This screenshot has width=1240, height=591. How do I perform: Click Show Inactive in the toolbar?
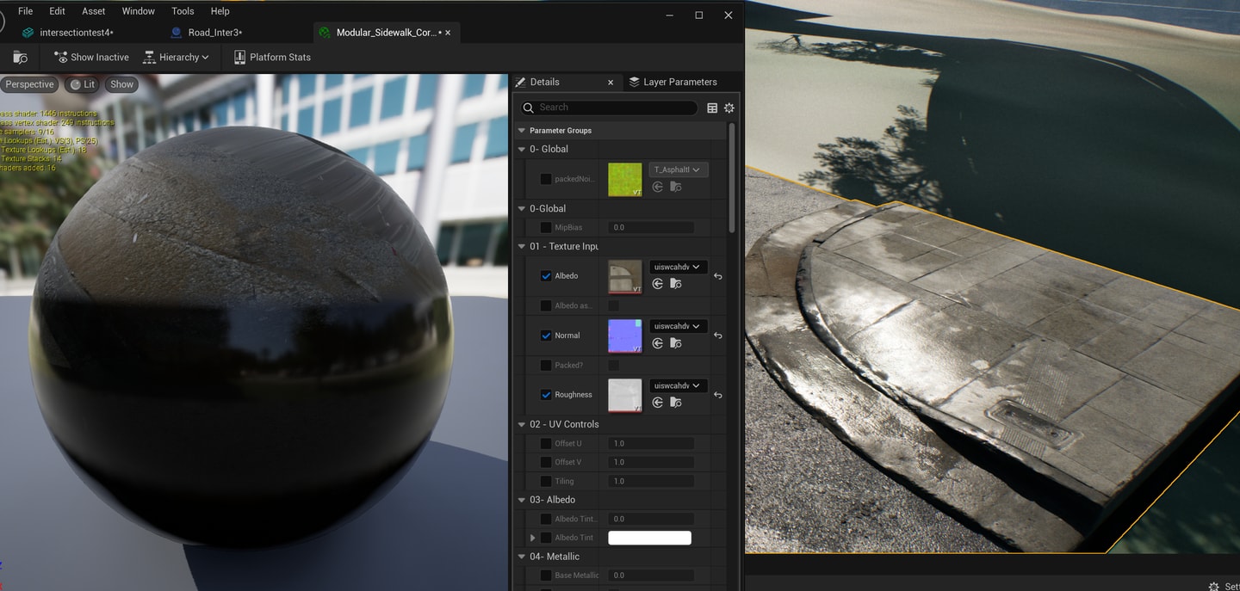tap(91, 58)
